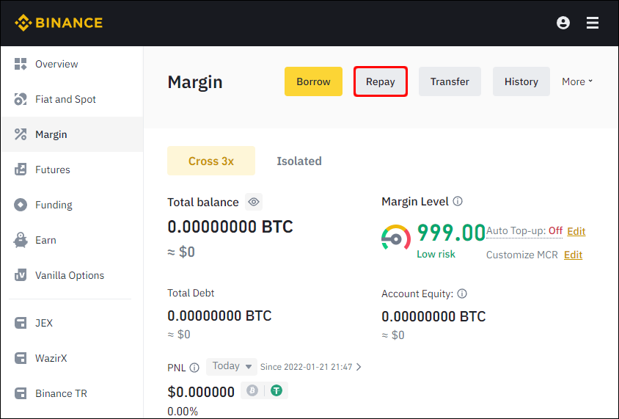Click the Overview sidebar icon
Viewport: 619px width, 419px height.
coord(21,64)
